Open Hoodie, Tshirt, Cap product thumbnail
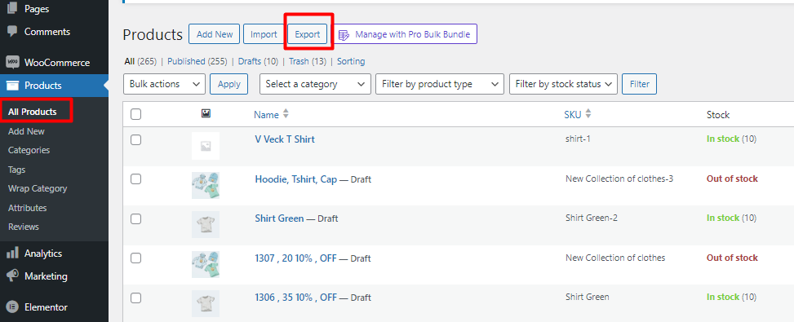This screenshot has width=794, height=322. pos(206,185)
